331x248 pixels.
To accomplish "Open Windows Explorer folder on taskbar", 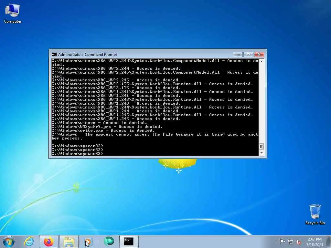I will point(69,242).
